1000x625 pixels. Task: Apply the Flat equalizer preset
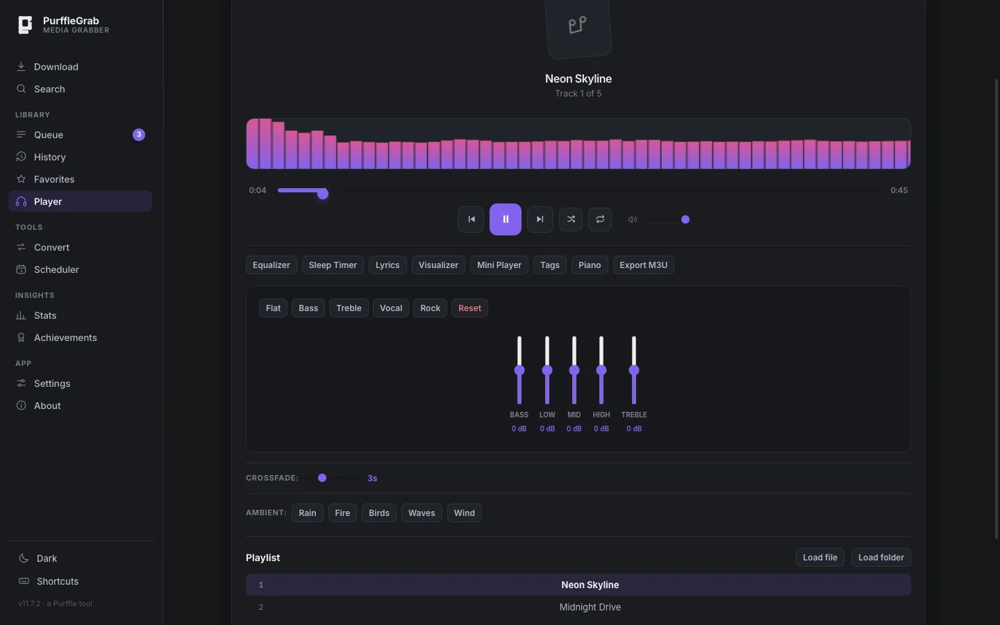pos(274,308)
